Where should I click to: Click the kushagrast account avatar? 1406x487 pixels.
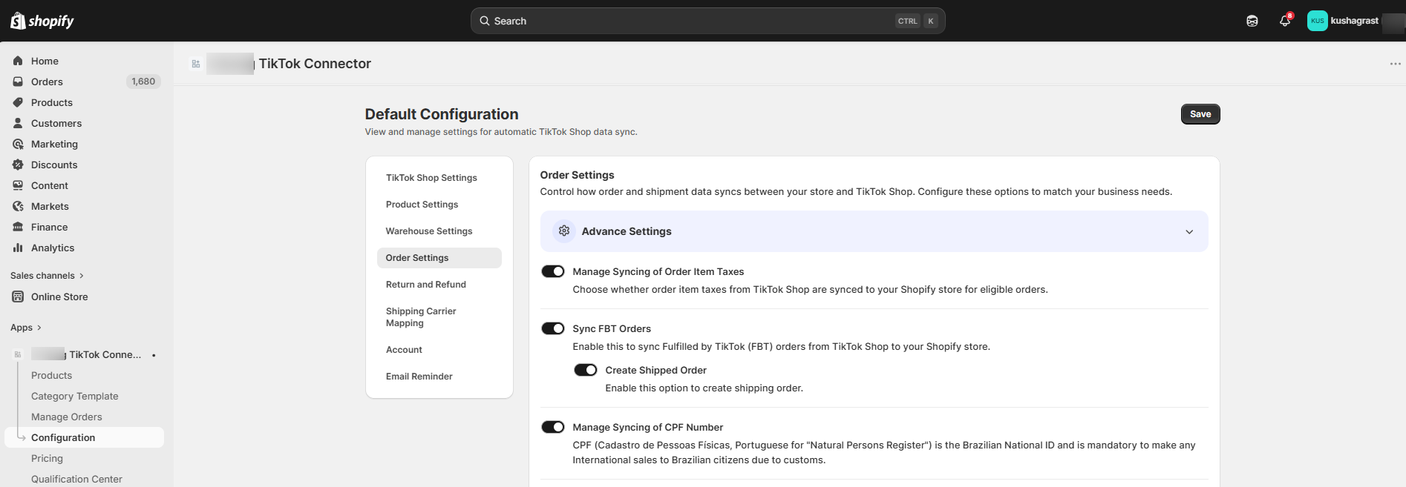(x=1317, y=21)
